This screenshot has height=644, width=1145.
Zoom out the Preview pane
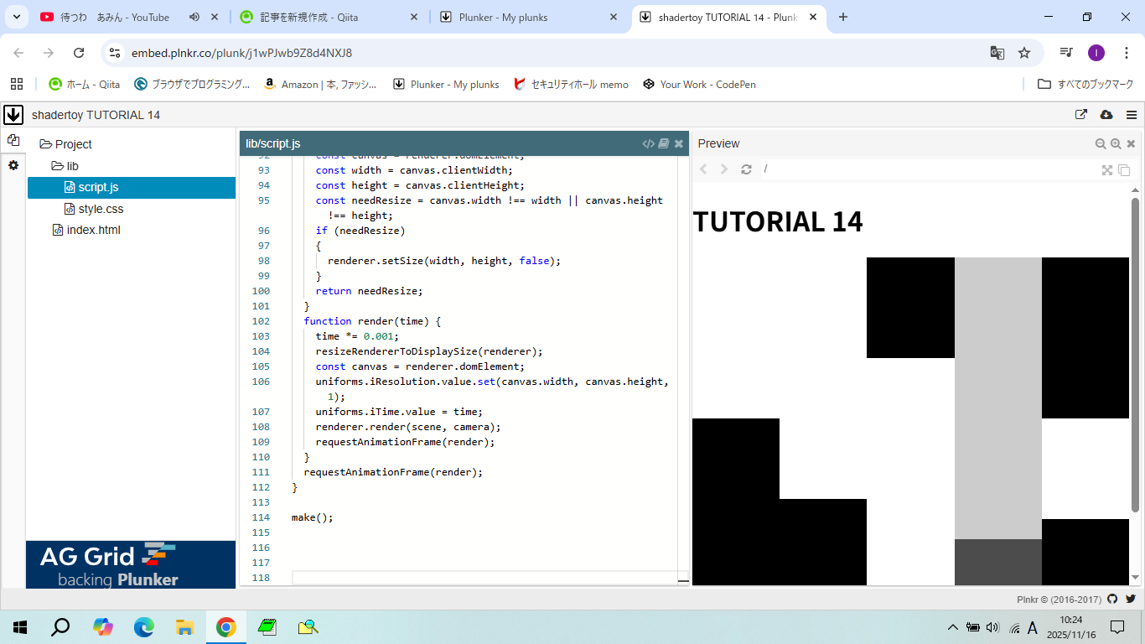[x=1101, y=143]
